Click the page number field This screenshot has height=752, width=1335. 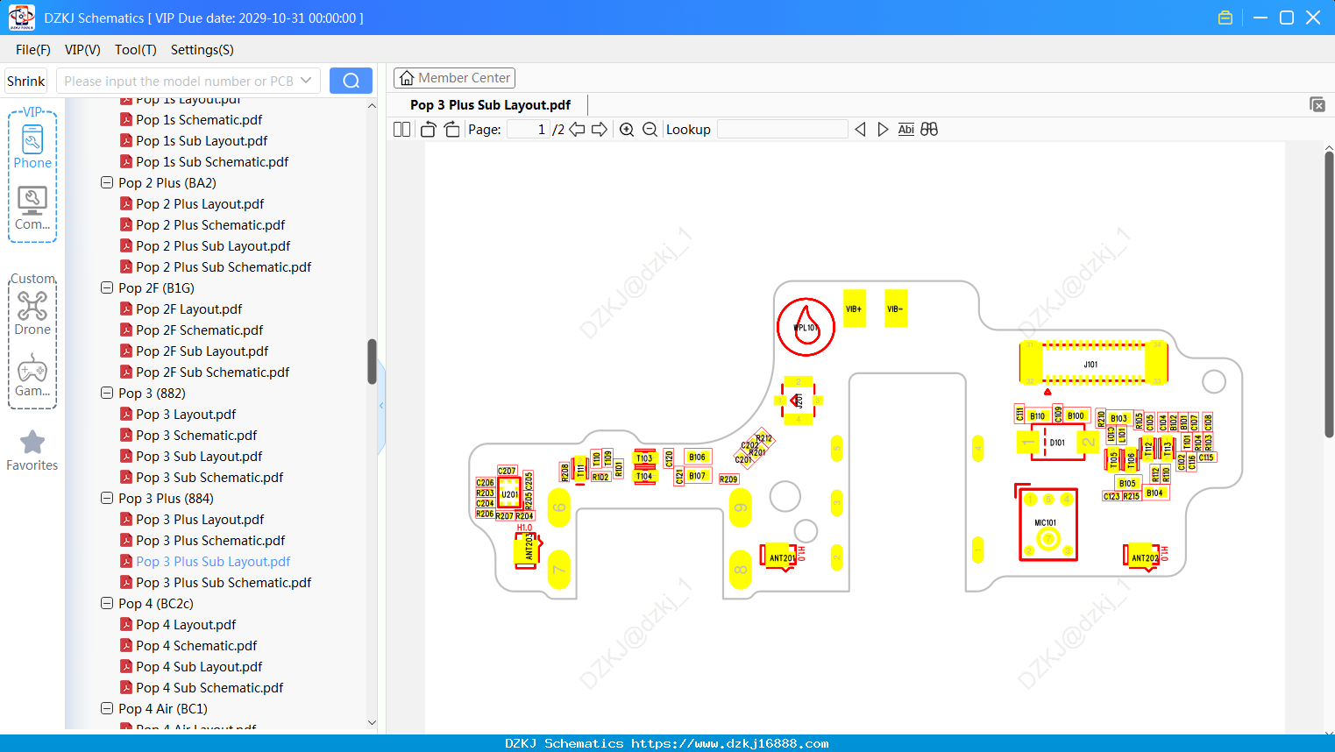(529, 130)
